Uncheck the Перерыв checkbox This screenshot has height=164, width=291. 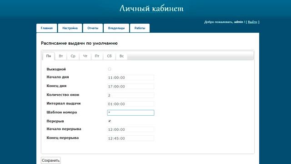110,121
